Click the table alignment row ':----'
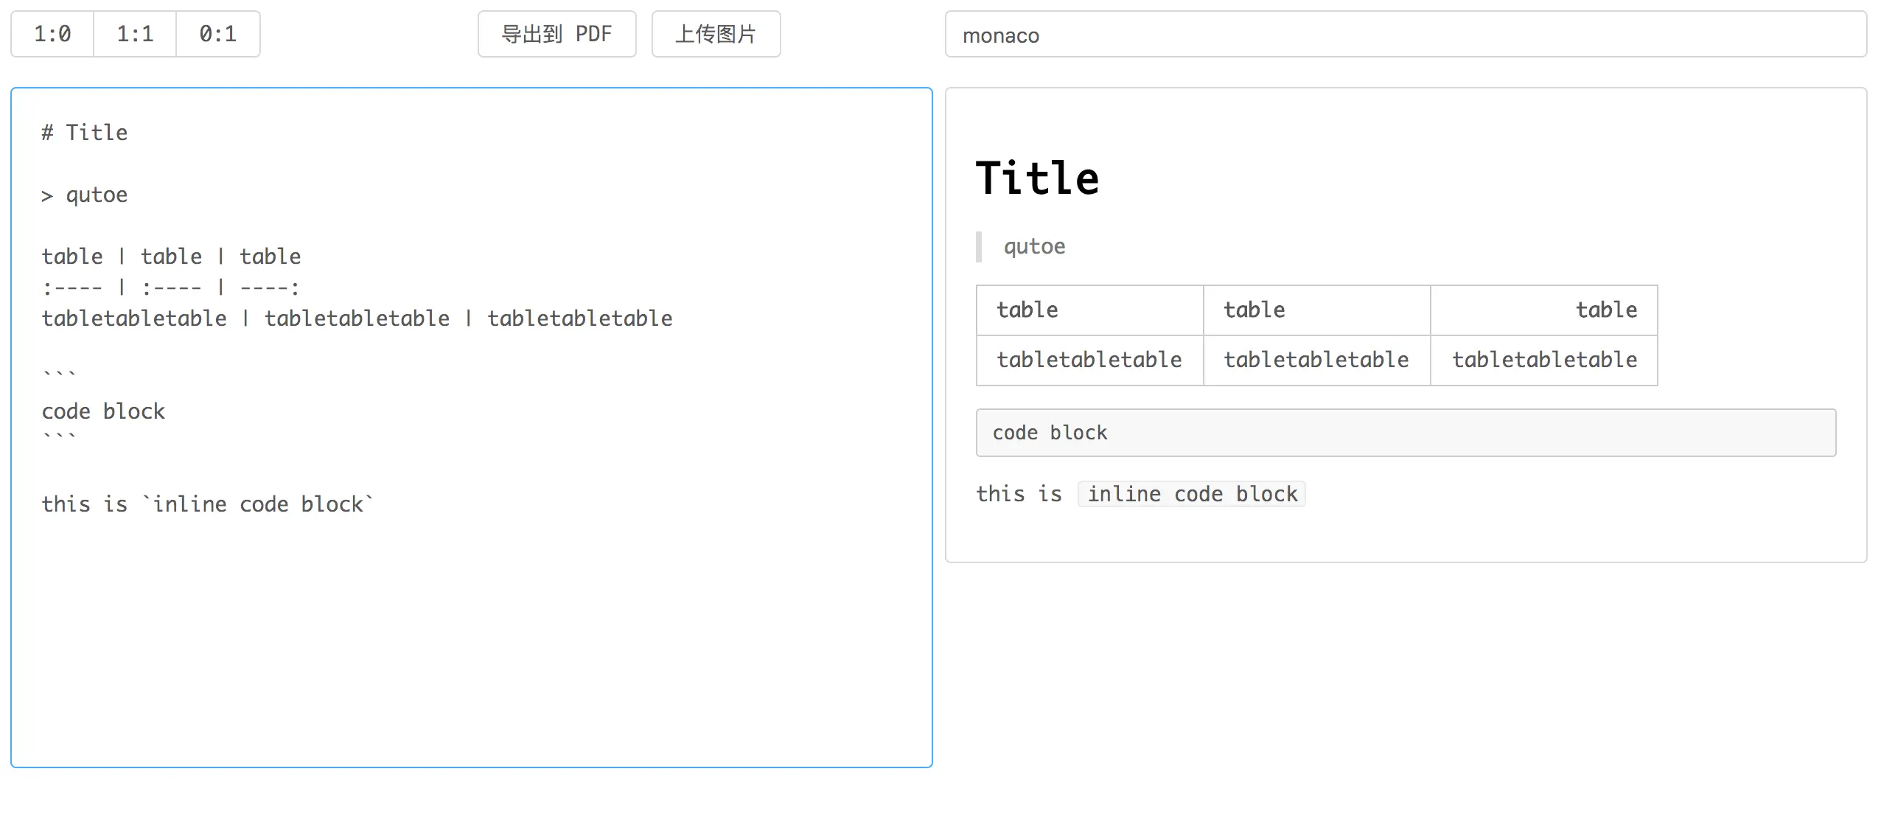The height and width of the screenshot is (836, 1881). [x=171, y=288]
